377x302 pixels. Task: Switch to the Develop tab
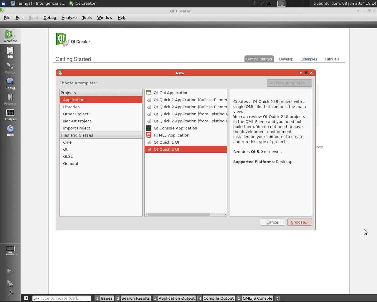pyautogui.click(x=286, y=59)
